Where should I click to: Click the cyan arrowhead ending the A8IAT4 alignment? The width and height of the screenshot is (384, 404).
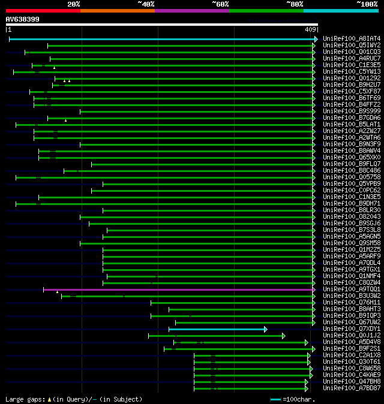pyautogui.click(x=316, y=39)
